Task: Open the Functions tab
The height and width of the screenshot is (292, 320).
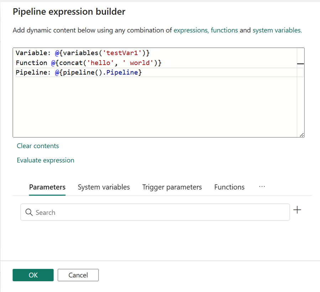Action: coord(229,187)
